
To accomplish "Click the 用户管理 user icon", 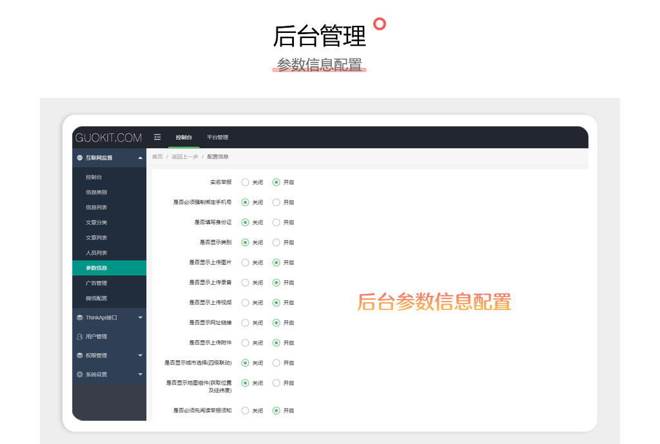I will pos(80,336).
